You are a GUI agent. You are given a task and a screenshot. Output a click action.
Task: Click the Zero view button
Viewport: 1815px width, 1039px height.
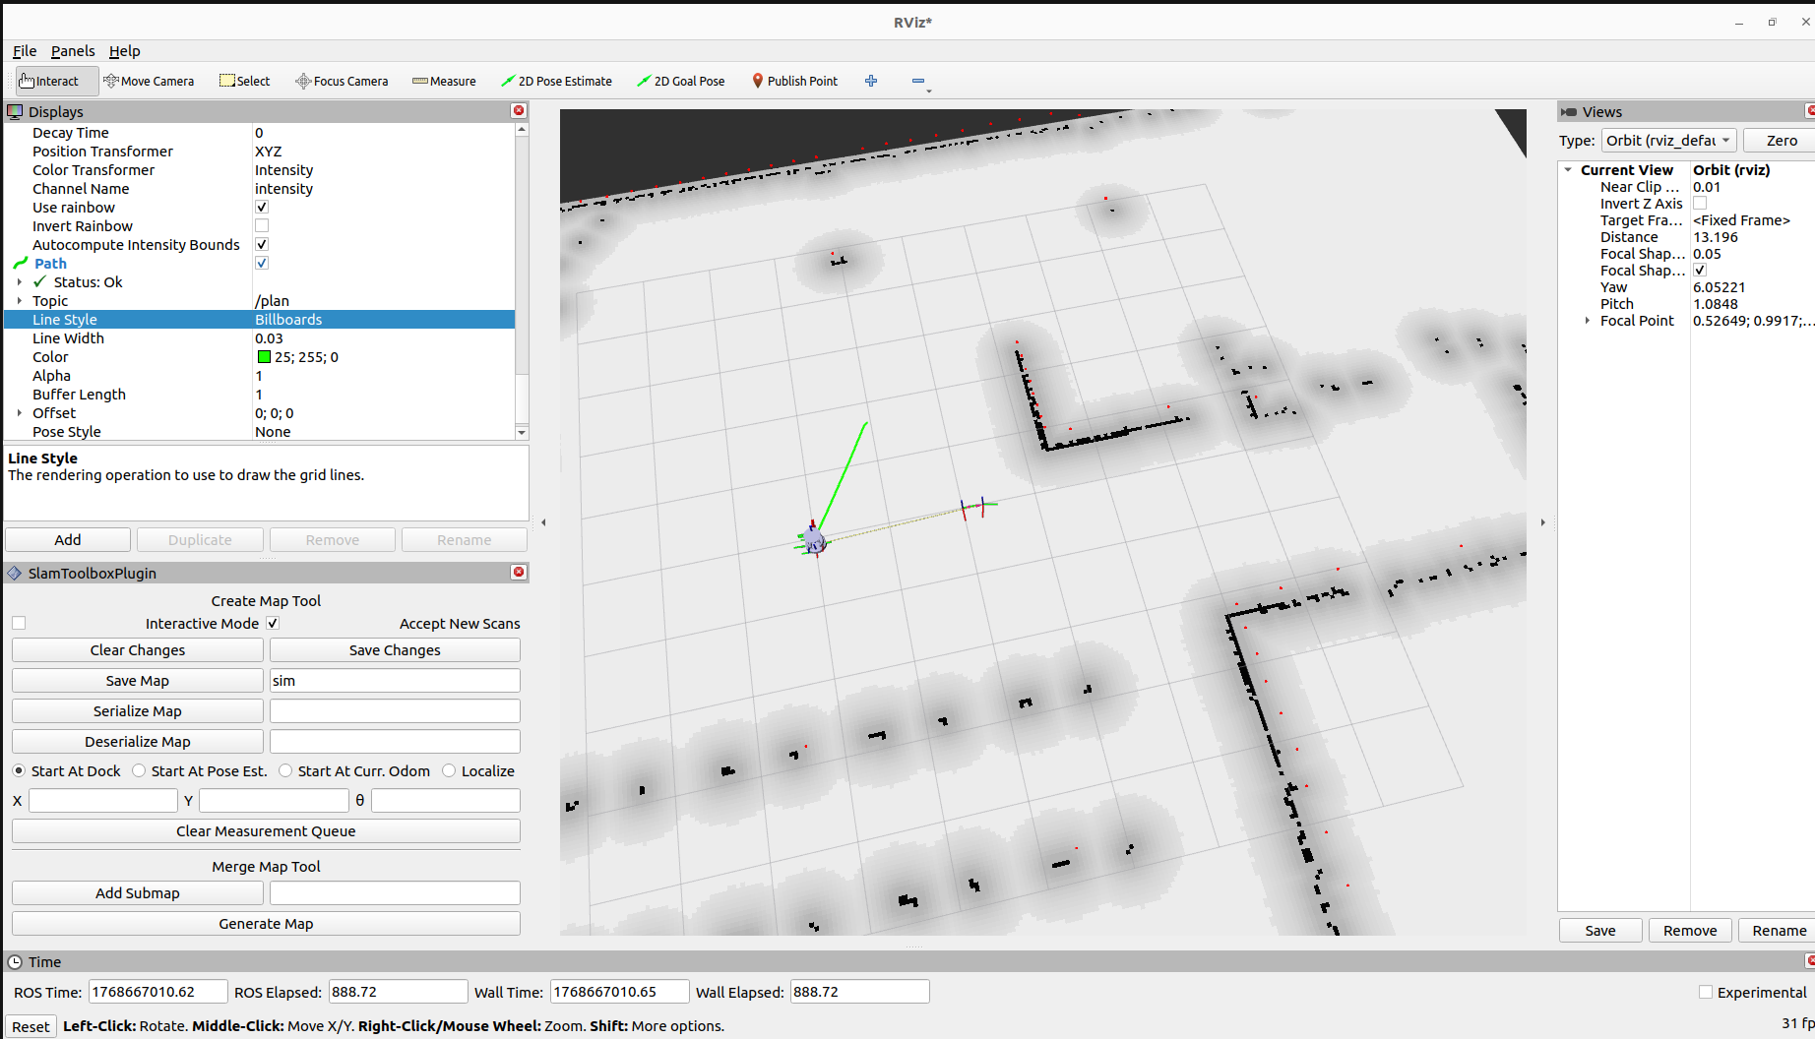click(1782, 141)
